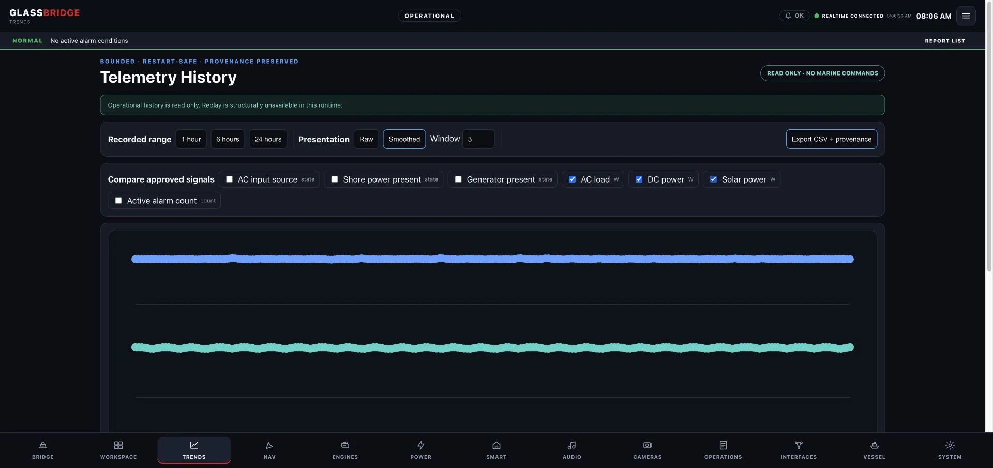Screen dimensions: 993x468
Task: Open the Report List link
Action: click(945, 41)
